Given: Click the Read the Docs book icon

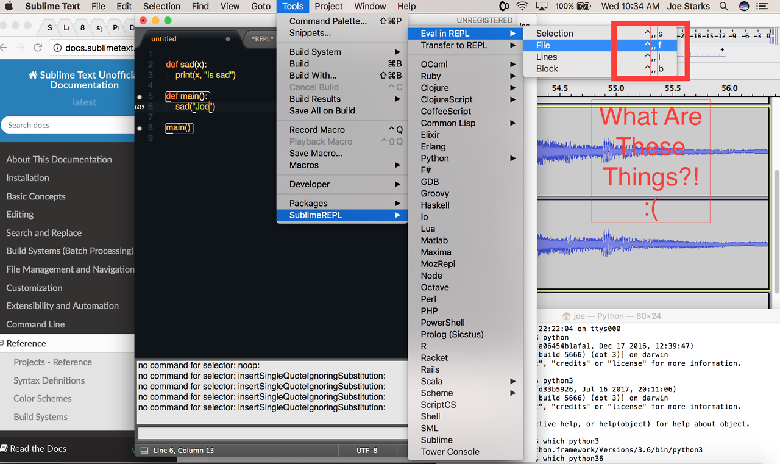Looking at the screenshot, I should point(4,449).
